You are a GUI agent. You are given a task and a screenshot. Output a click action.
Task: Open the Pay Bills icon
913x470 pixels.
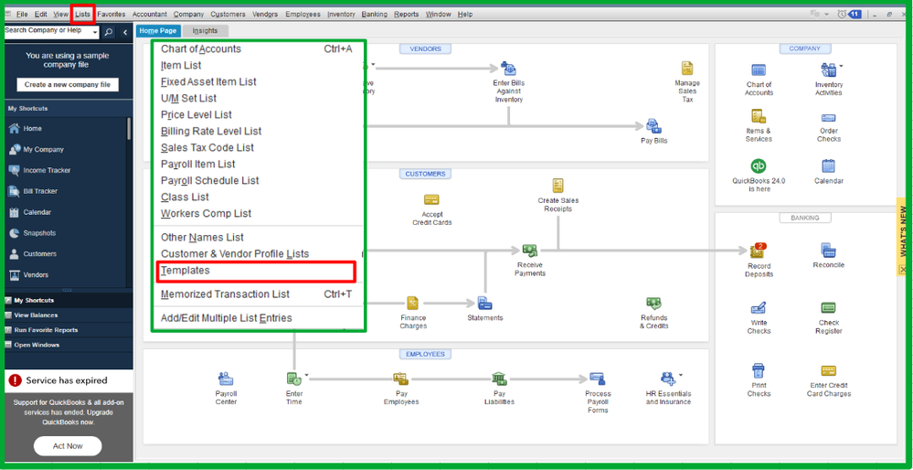(x=653, y=126)
